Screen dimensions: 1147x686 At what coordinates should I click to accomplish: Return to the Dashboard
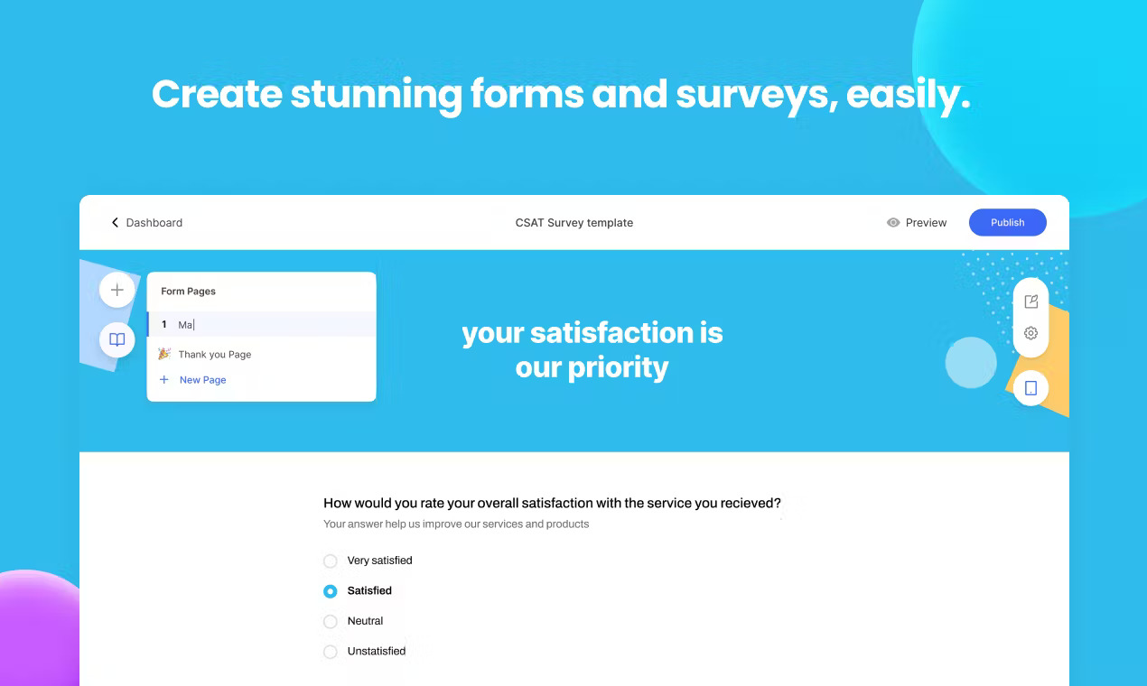tap(154, 222)
